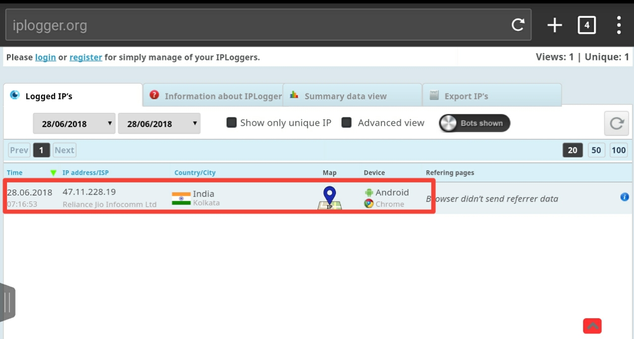634x339 pixels.
Task: Sort by Country/City column header
Action: click(195, 173)
